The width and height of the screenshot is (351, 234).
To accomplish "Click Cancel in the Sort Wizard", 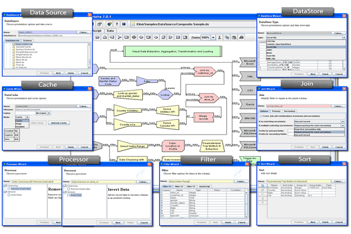I will (339, 222).
